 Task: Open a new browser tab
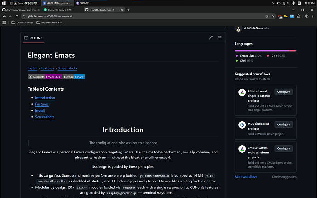pyautogui.click(x=128, y=10)
